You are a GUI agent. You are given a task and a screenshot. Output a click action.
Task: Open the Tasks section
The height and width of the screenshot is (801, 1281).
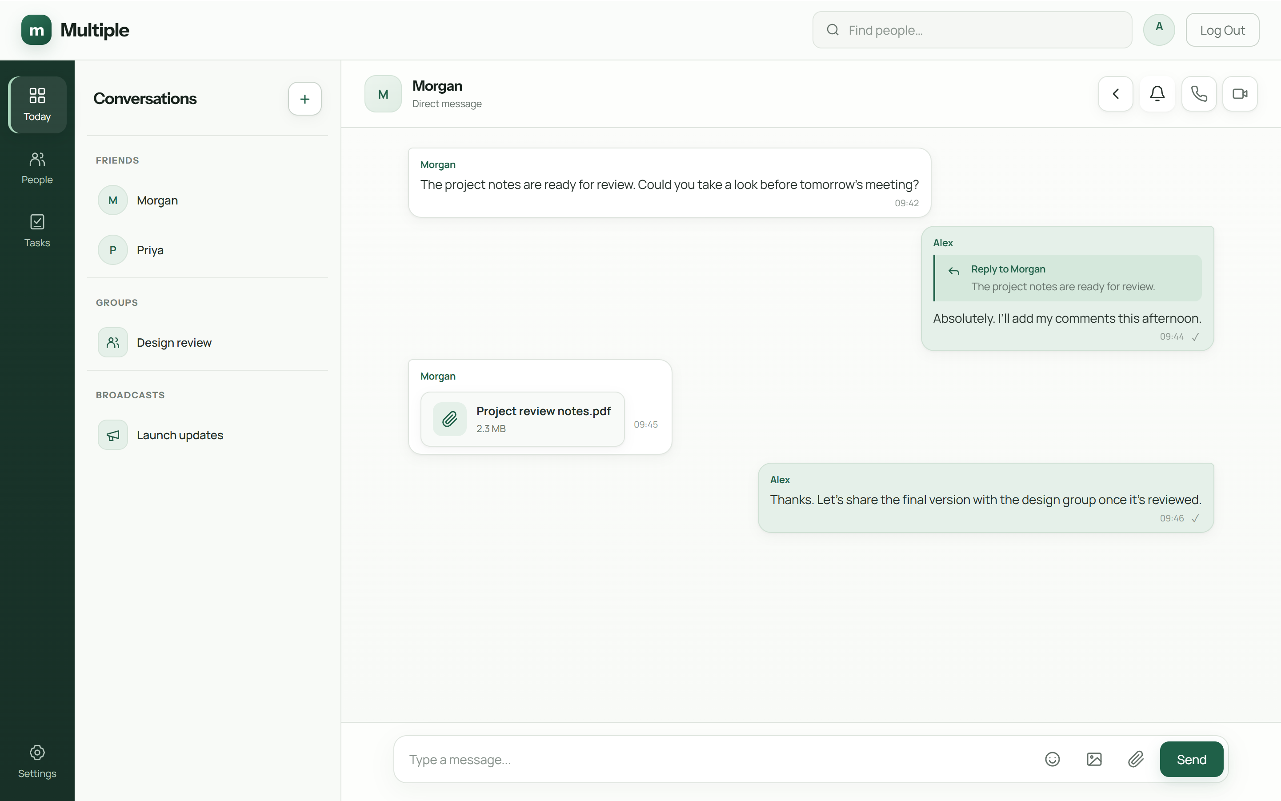click(x=37, y=231)
